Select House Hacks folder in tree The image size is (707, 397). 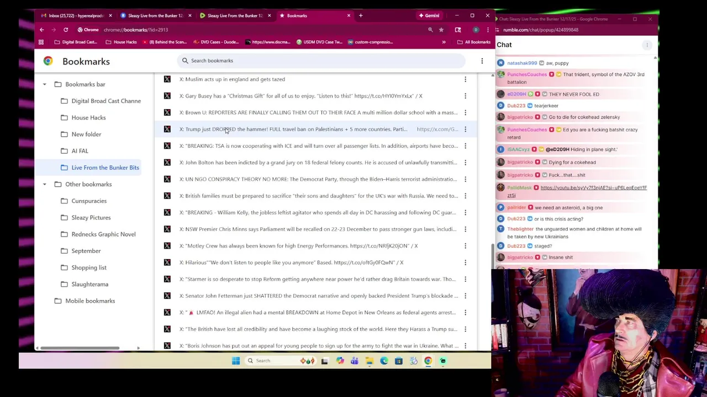tap(83, 117)
